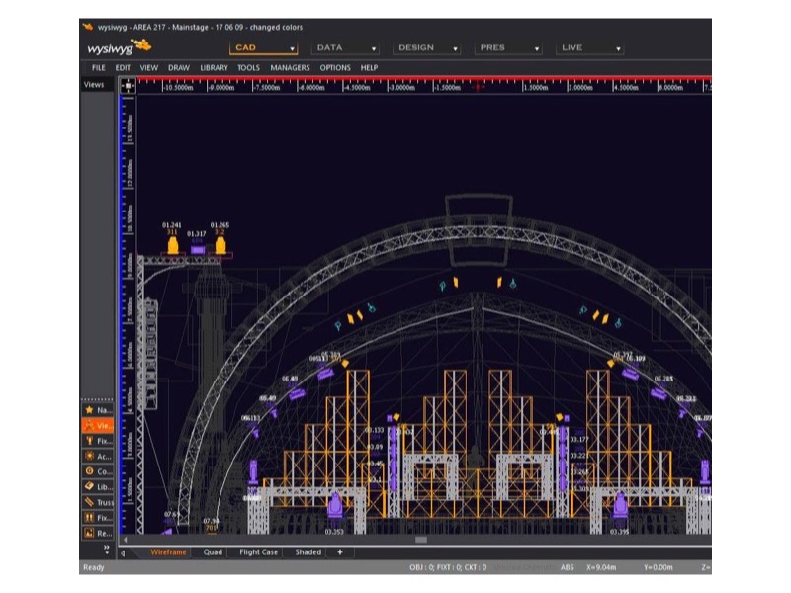Open the LIBRARY menu
The image size is (791, 593).
pos(214,68)
